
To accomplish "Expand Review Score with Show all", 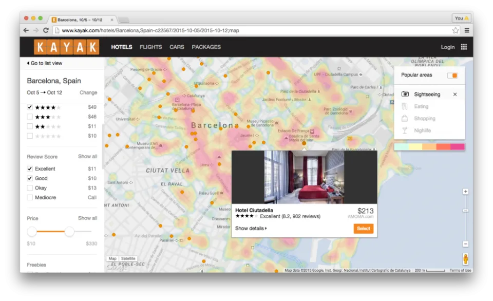I will point(87,156).
